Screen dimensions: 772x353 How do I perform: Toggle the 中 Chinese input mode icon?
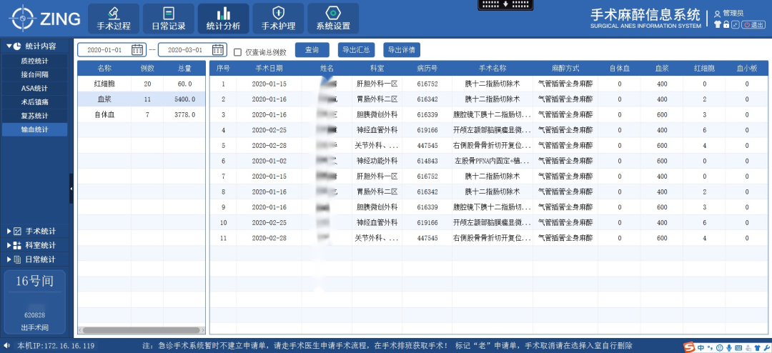coord(700,347)
